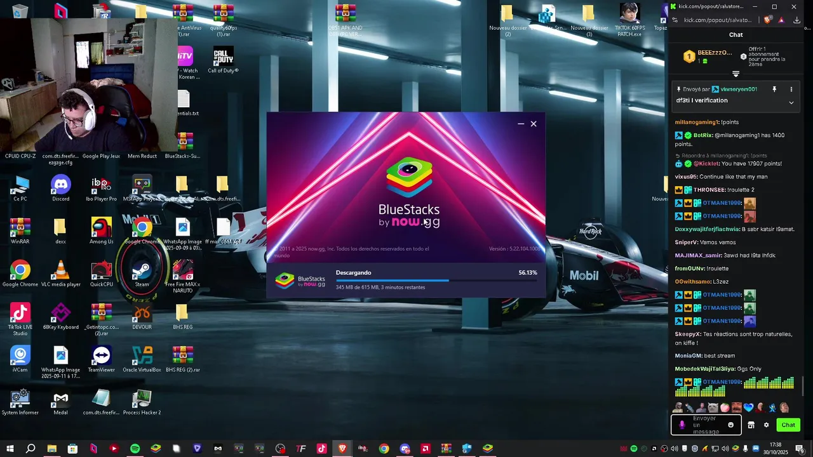Click the BlueStacks download progress bar

pyautogui.click(x=436, y=280)
